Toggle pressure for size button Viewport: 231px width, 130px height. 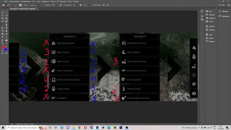click(104, 5)
